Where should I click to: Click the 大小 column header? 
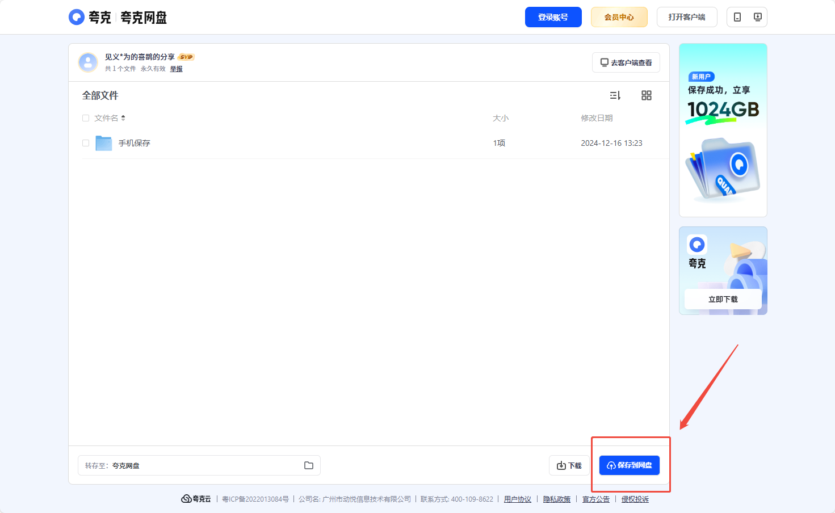tap(501, 118)
